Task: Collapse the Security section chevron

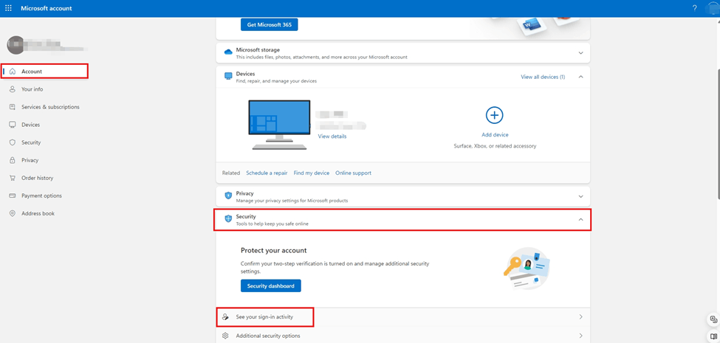Action: (581, 220)
